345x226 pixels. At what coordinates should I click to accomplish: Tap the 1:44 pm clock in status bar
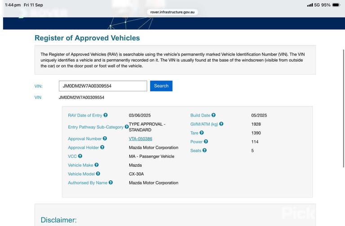(13, 5)
